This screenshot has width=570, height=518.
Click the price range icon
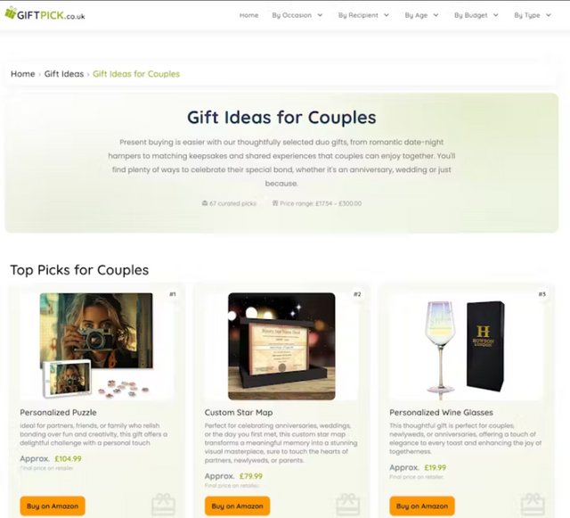click(x=275, y=203)
